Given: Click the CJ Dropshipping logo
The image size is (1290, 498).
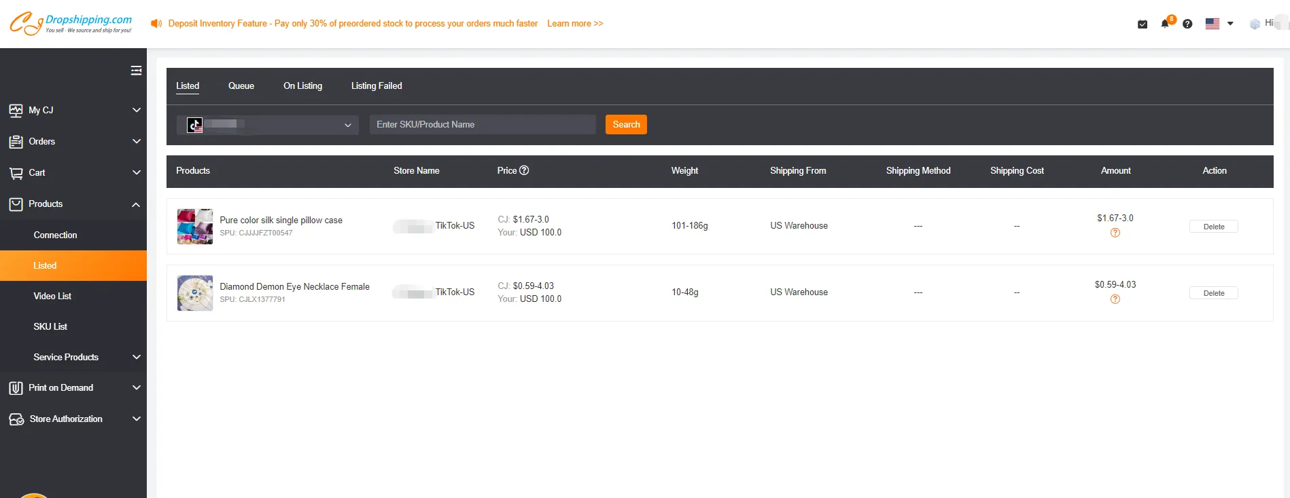Looking at the screenshot, I should point(71,24).
